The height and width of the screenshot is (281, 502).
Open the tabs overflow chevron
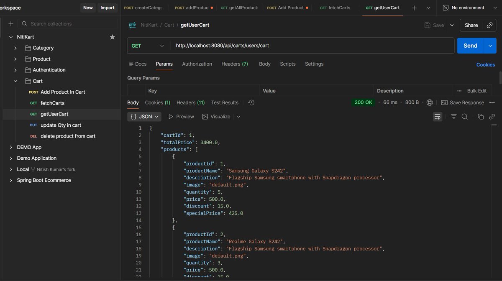428,8
